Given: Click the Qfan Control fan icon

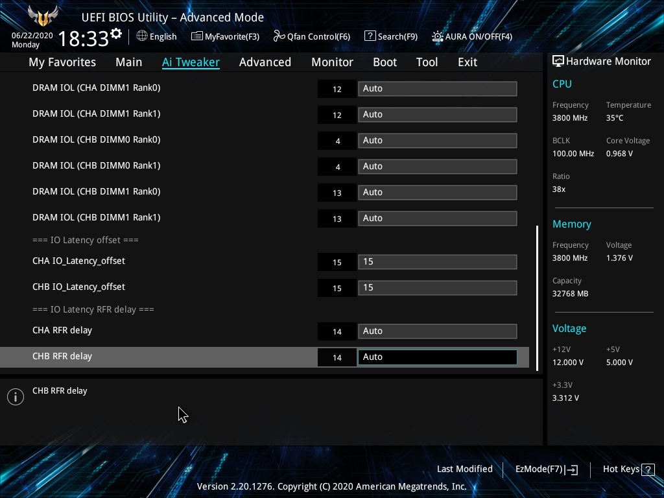Looking at the screenshot, I should click(279, 36).
